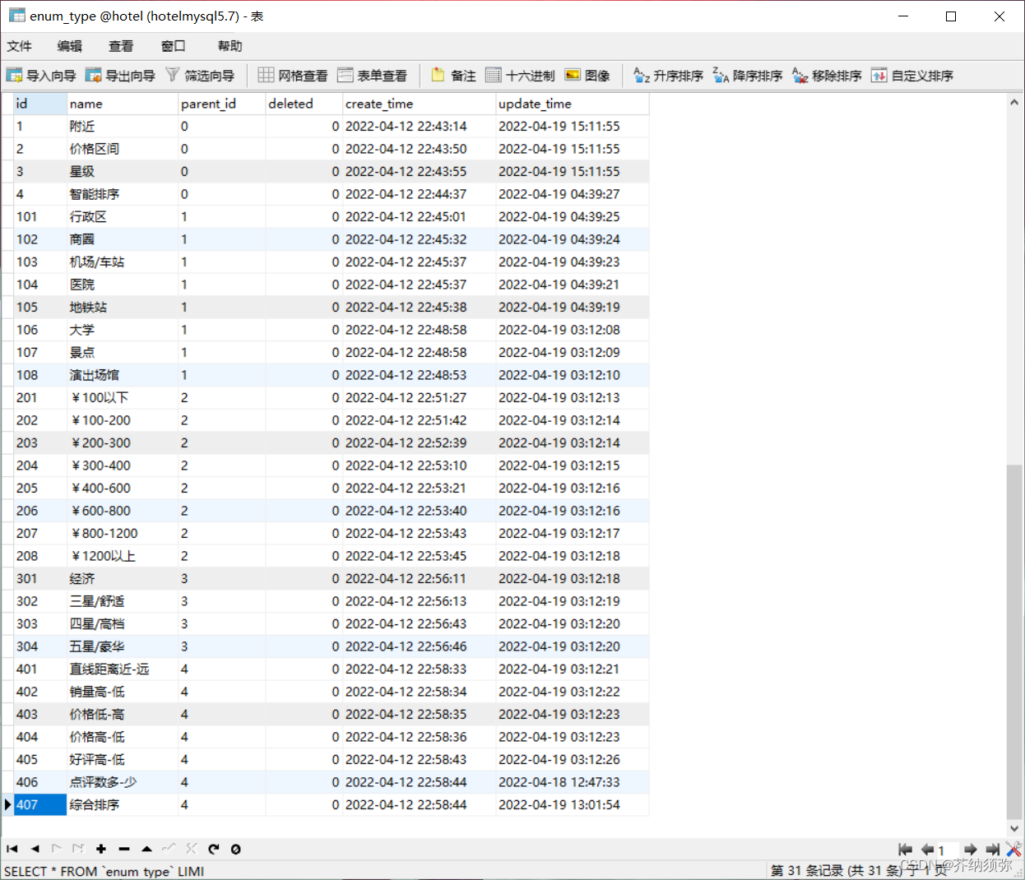Open the 窗口 menu
Screen dimensions: 1025x880
pyautogui.click(x=174, y=46)
